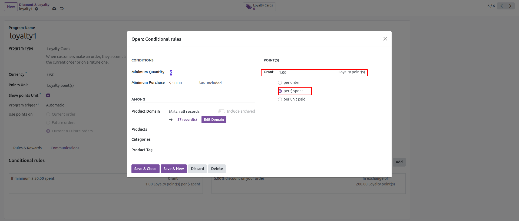The height and width of the screenshot is (221, 519).
Task: Switch to the Rules & Rewards tab
Action: click(27, 148)
